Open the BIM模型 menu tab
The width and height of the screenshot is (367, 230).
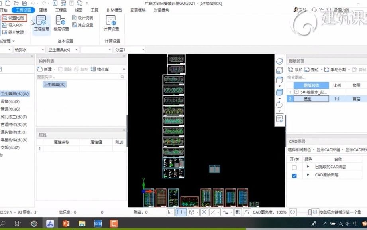coord(115,10)
